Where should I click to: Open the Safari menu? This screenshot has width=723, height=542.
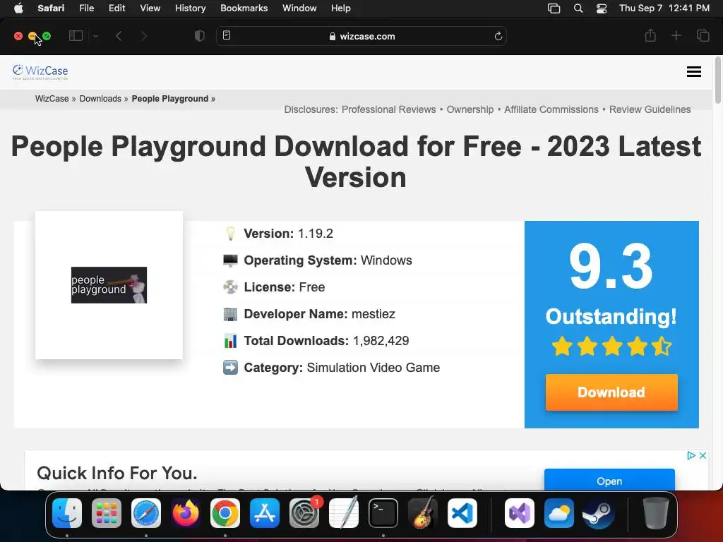51,8
